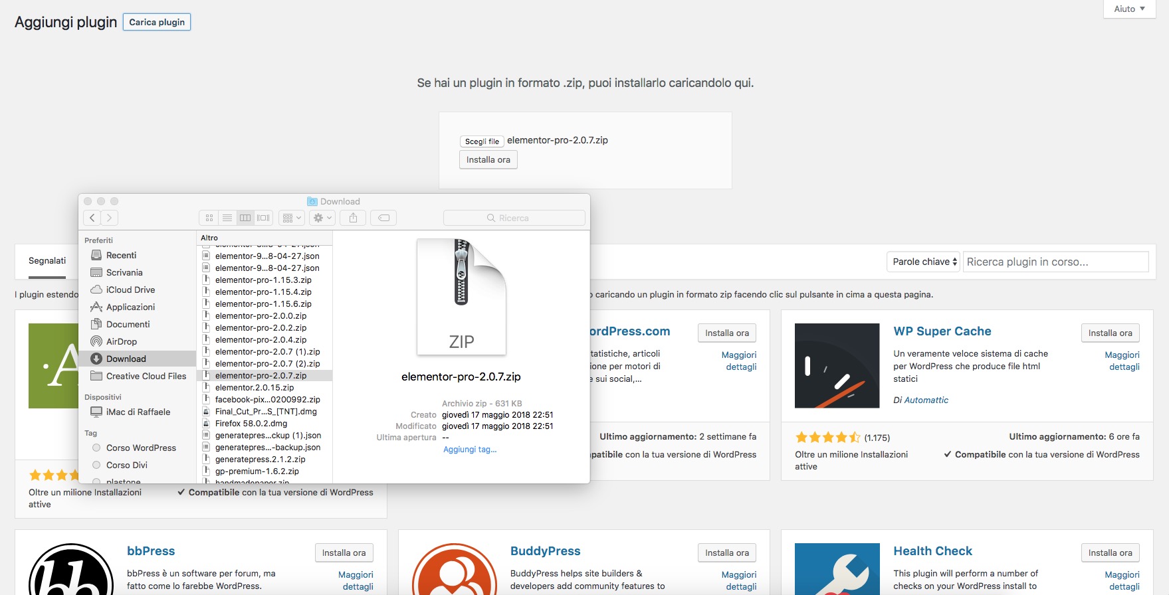Viewport: 1169px width, 595px height.
Task: Select iMac di Raffaele device
Action: pyautogui.click(x=138, y=412)
